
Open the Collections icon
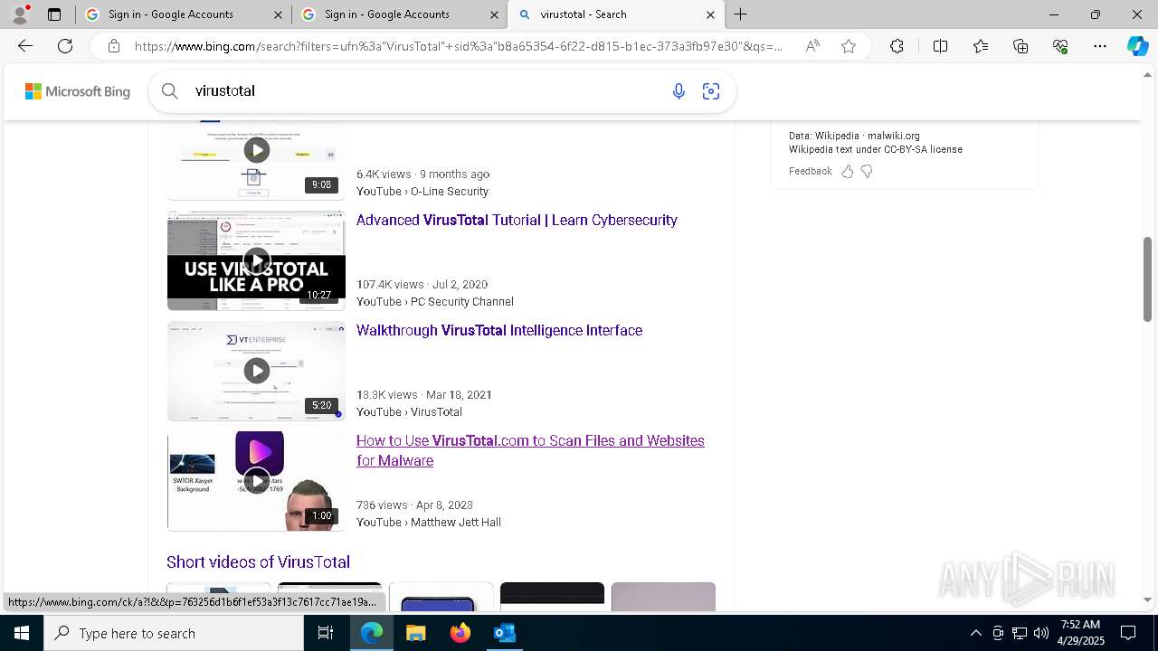point(1020,46)
